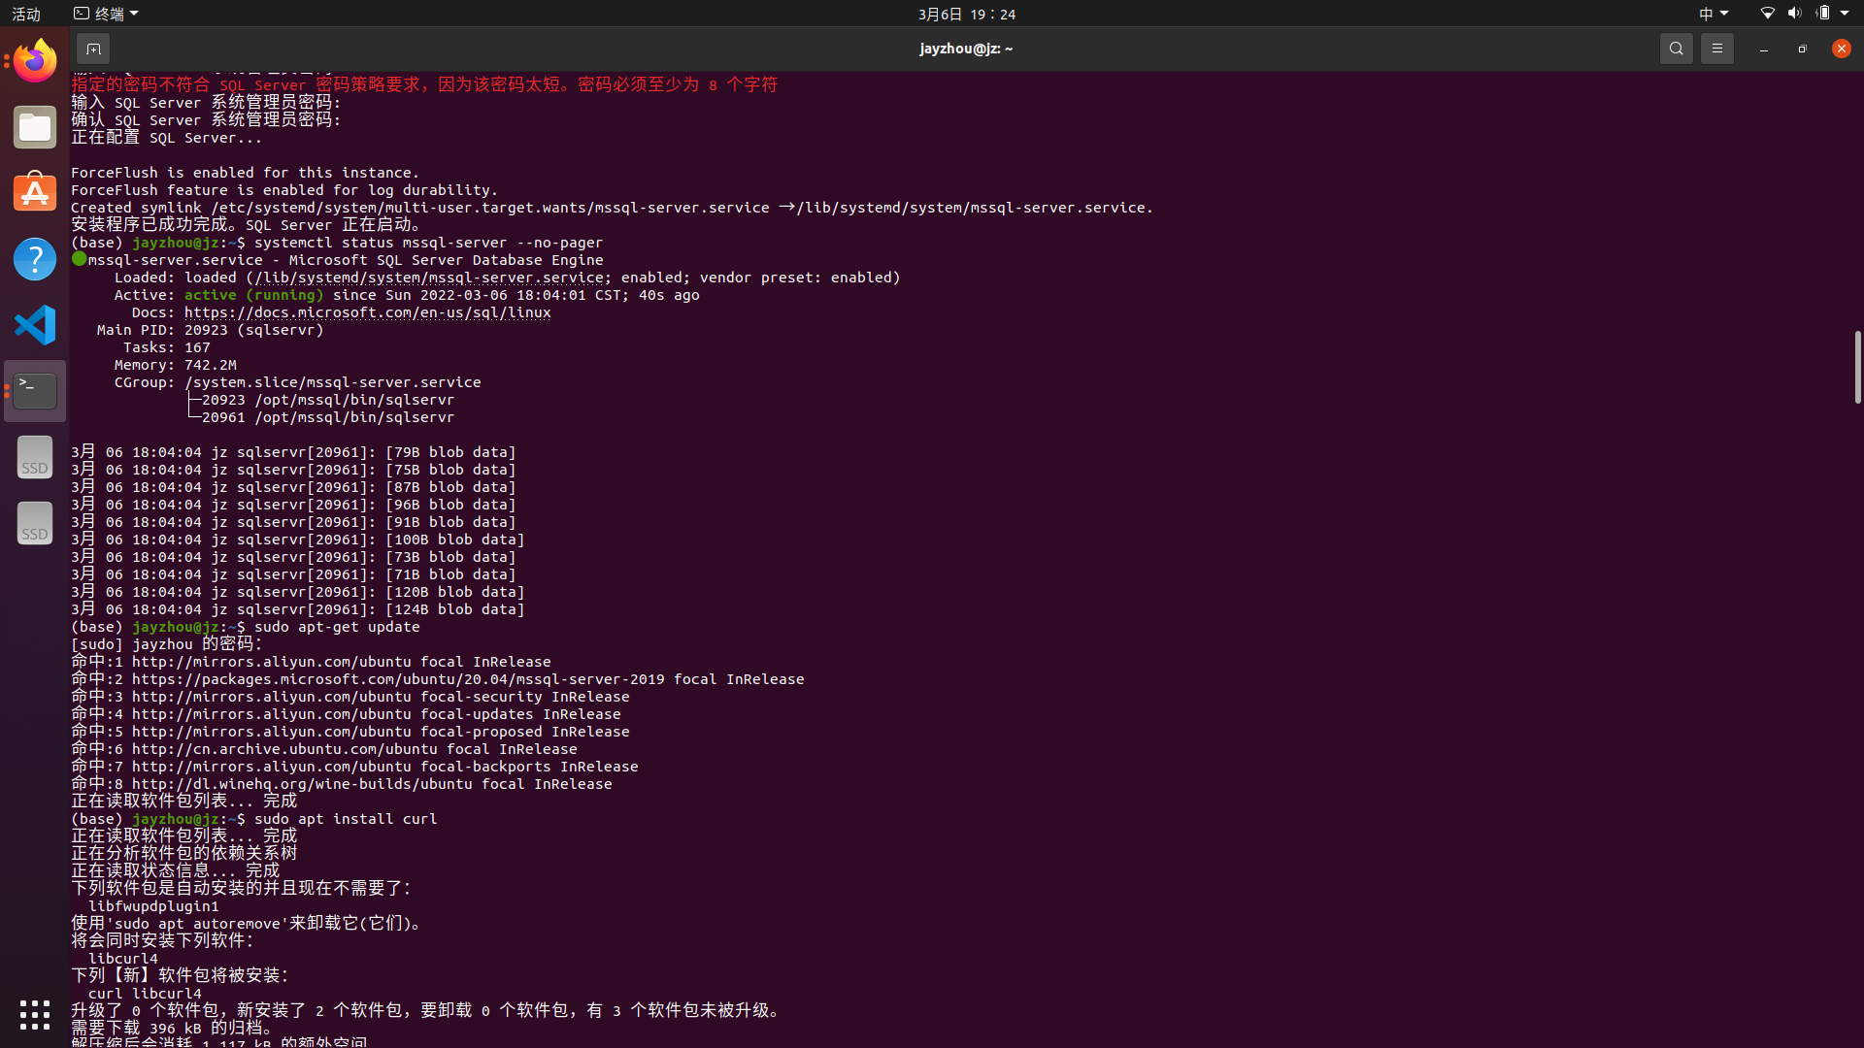This screenshot has width=1864, height=1048.
Task: Open the second SSD drive icon
Action: 34,523
